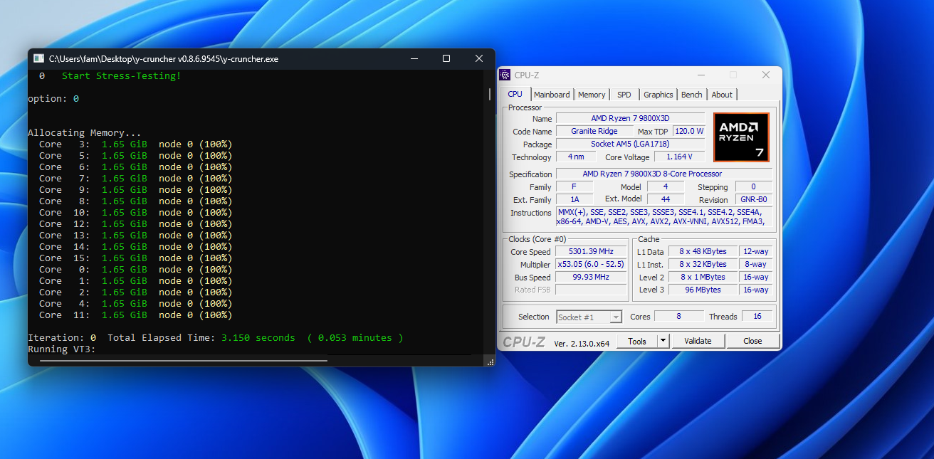Click the Core Speed value field
The image size is (934, 459).
point(591,252)
